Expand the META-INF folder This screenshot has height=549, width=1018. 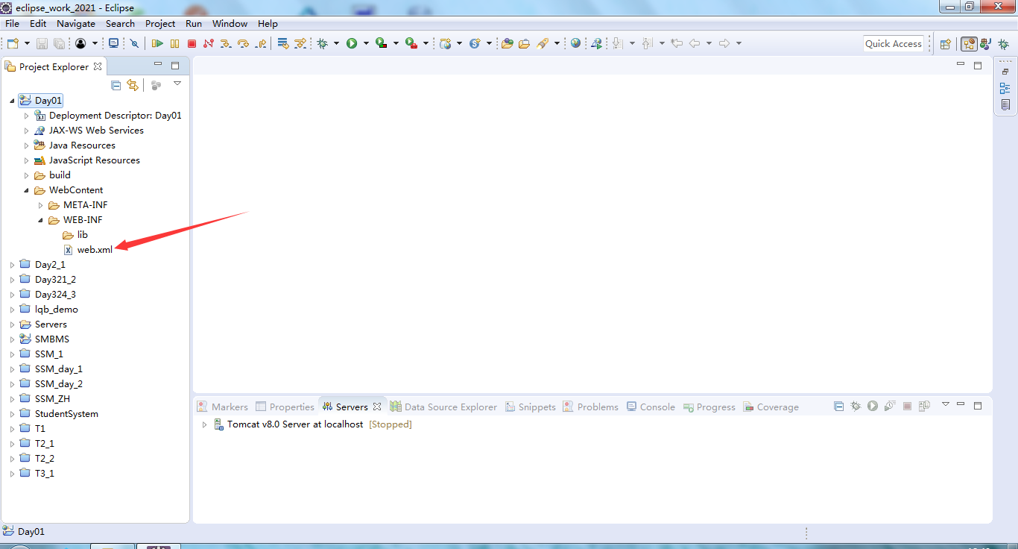coord(41,205)
